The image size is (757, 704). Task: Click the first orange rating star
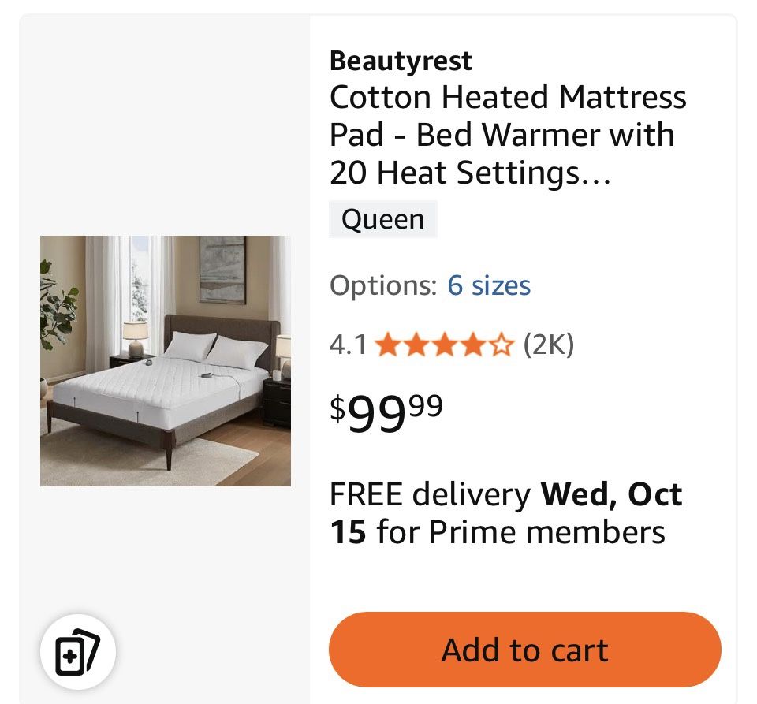click(388, 345)
